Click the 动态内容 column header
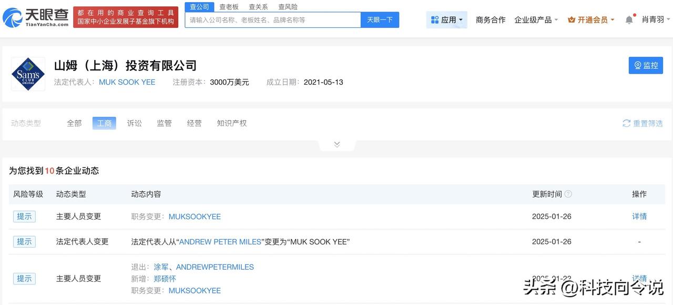The height and width of the screenshot is (305, 673). tap(146, 194)
